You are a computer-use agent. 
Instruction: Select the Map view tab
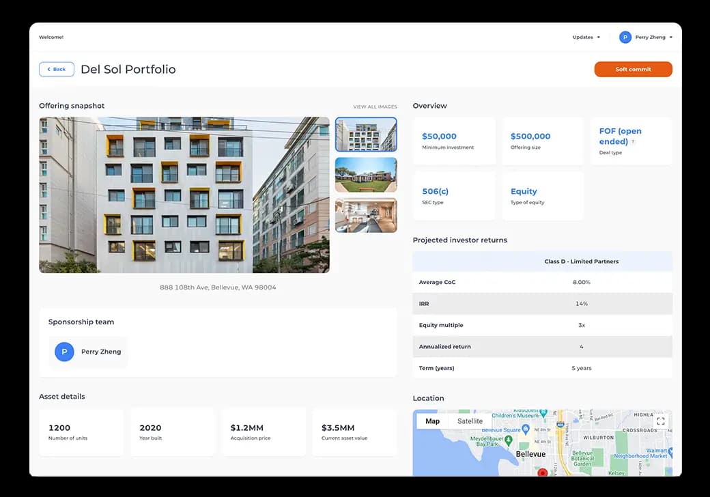432,421
